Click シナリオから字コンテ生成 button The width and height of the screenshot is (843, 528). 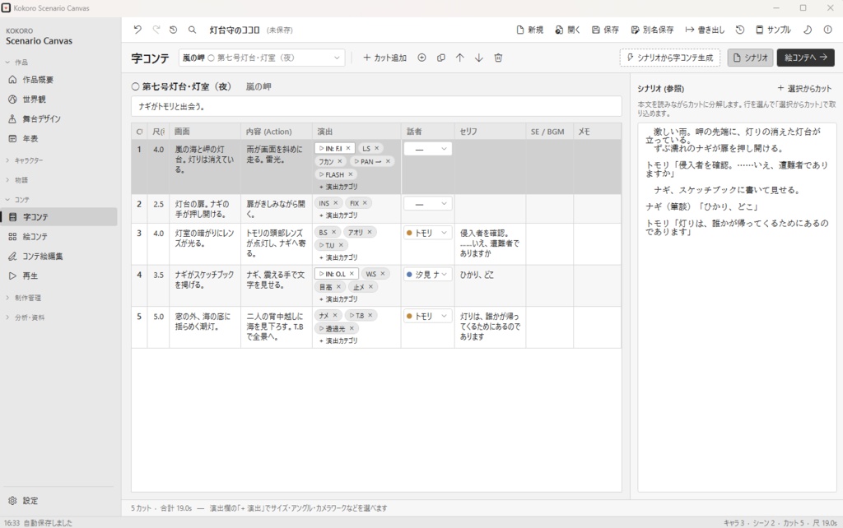[x=670, y=58]
